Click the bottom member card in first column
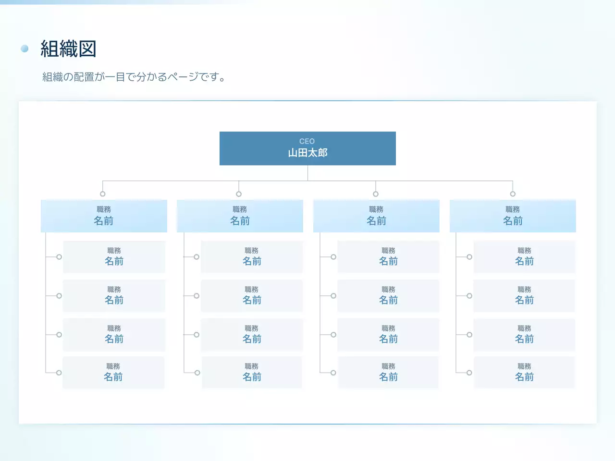615x461 pixels. (113, 372)
